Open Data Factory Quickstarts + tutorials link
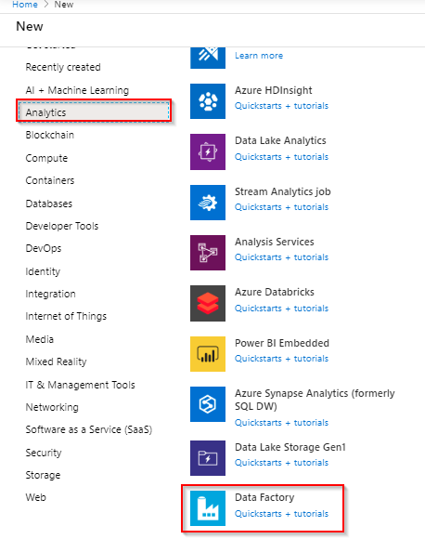The width and height of the screenshot is (425, 539). (281, 514)
